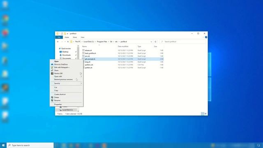
Task: Open Desktop in navigation pane
Action: [x=65, y=52]
